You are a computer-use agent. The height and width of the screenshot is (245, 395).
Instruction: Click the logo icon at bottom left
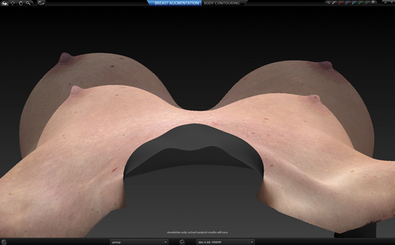(x=4, y=242)
